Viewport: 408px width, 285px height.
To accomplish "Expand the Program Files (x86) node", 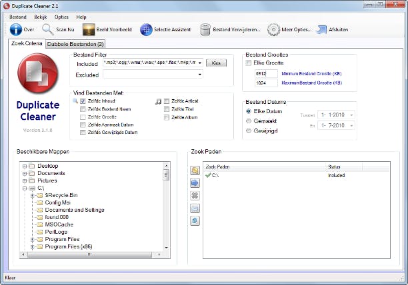I will tap(32, 247).
